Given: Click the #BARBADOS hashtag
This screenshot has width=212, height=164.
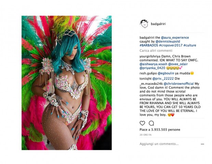Looking at the screenshot, I should coord(149,45).
